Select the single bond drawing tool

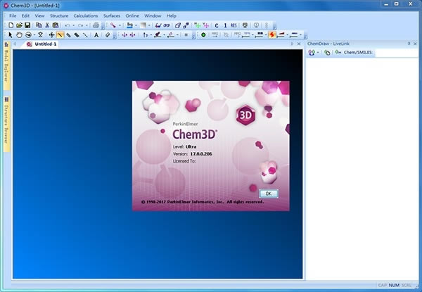[x=60, y=34]
